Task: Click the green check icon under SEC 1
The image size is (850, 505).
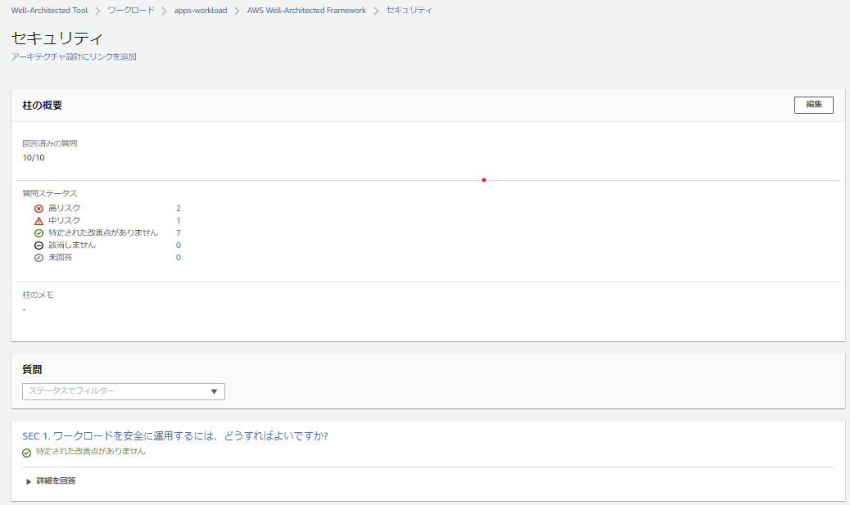Action: pyautogui.click(x=26, y=453)
